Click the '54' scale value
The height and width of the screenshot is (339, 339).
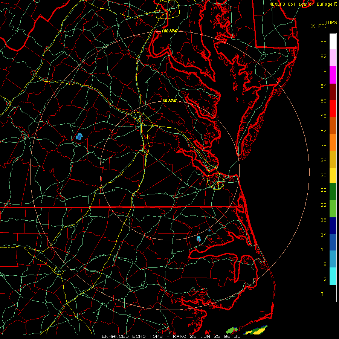point(324,86)
